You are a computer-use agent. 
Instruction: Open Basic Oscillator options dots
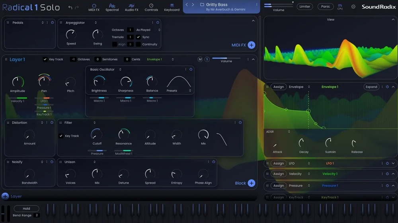click(185, 69)
